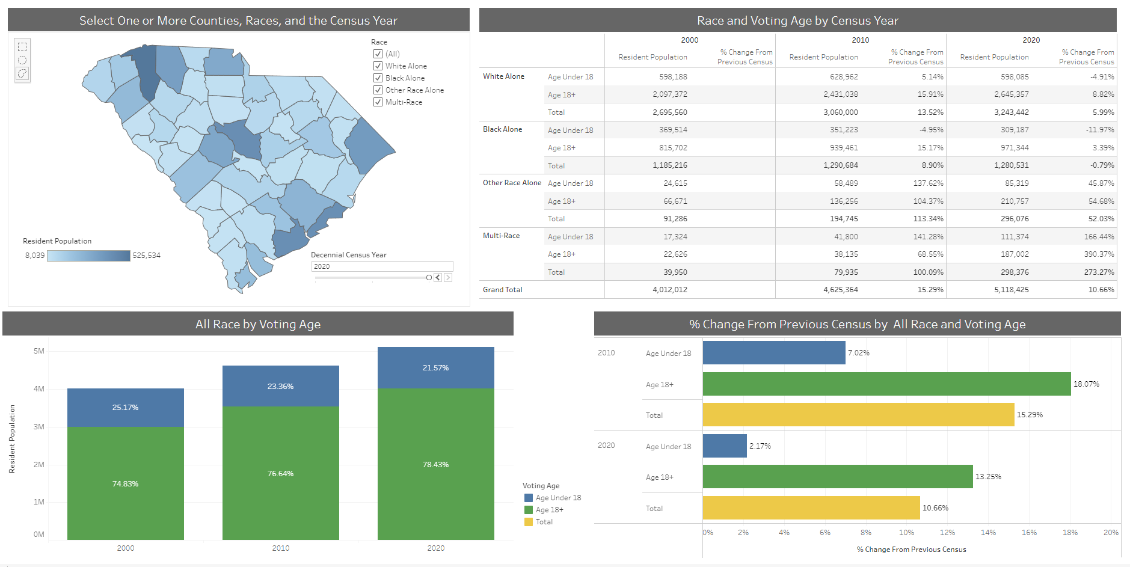The image size is (1130, 567).
Task: Click the 13.25% Age 18+ bar for 2020
Action: [836, 476]
